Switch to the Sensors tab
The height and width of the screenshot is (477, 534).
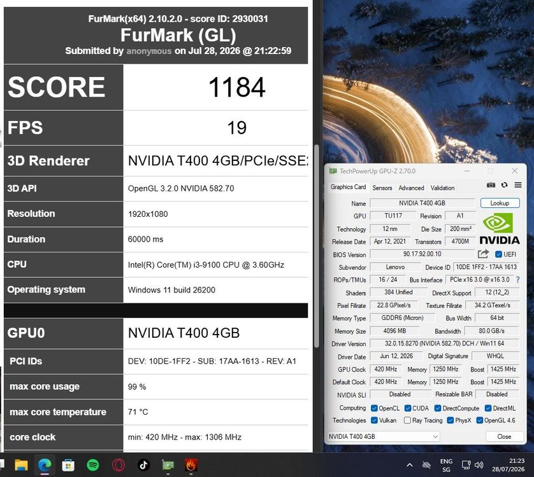click(382, 188)
